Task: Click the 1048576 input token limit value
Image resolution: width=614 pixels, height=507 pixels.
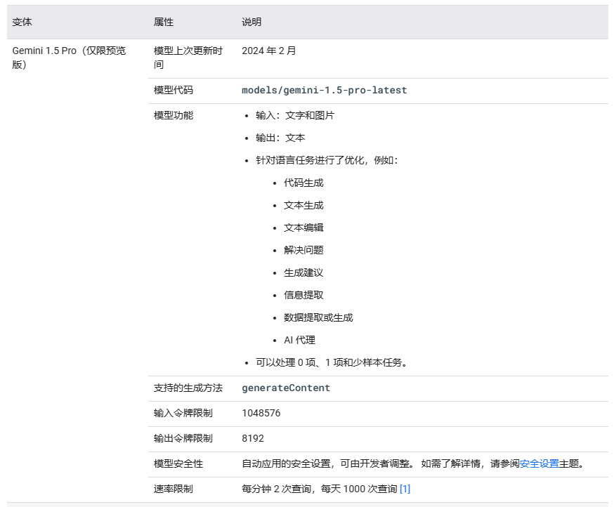Action: point(261,413)
